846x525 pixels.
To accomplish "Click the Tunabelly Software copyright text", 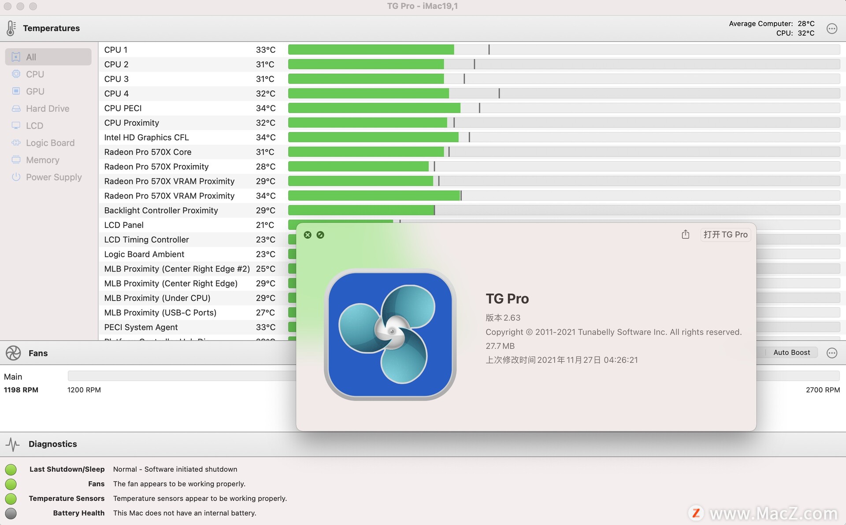I will (x=614, y=332).
